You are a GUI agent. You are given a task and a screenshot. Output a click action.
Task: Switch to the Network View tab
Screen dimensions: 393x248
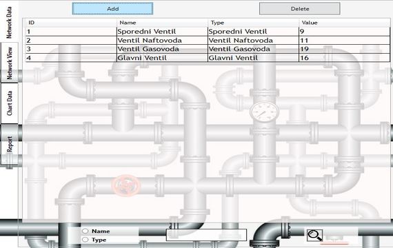point(9,63)
